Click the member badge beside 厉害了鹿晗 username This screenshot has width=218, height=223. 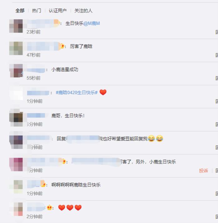coord(62,46)
